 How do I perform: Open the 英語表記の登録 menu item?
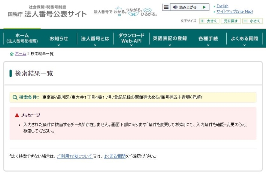170,39
